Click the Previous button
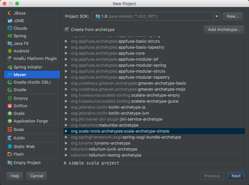249x185 pixels. click(x=212, y=176)
